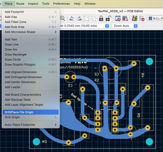Screen dimensions: 163x152
Task: Choose Add Footprint from the Place menu
Action: click(x=31, y=12)
